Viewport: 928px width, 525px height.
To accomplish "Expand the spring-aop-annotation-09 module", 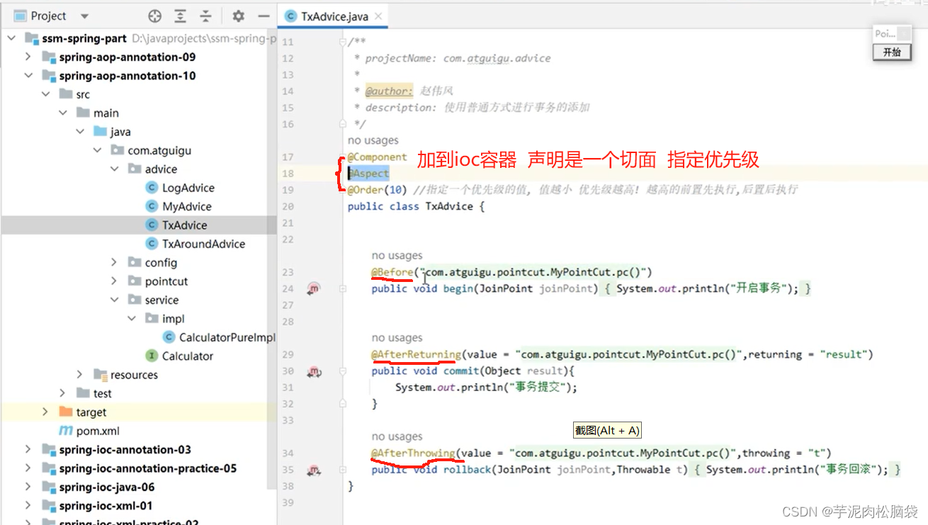I will (28, 57).
